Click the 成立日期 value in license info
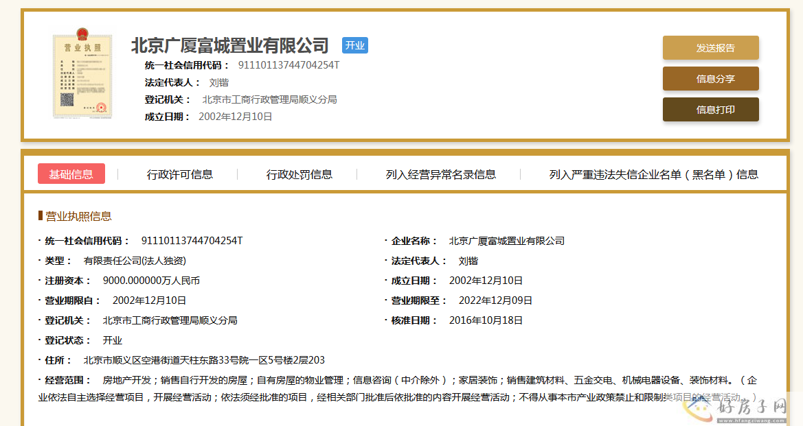Viewport: 803px width, 426px height. [x=486, y=281]
